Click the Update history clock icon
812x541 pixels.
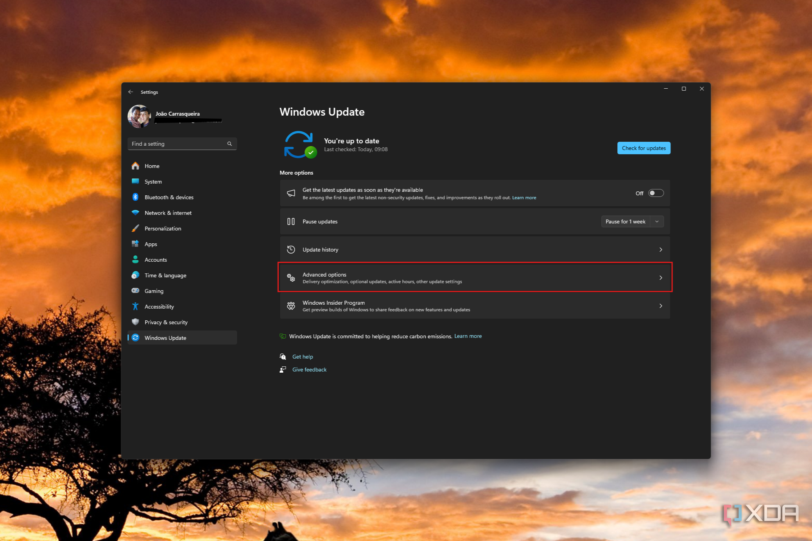(x=291, y=250)
